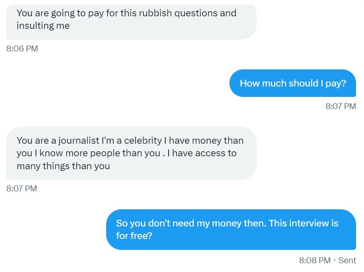This screenshot has width=364, height=272.
Task: Click the "for free?" line in blue bubble
Action: (x=134, y=236)
